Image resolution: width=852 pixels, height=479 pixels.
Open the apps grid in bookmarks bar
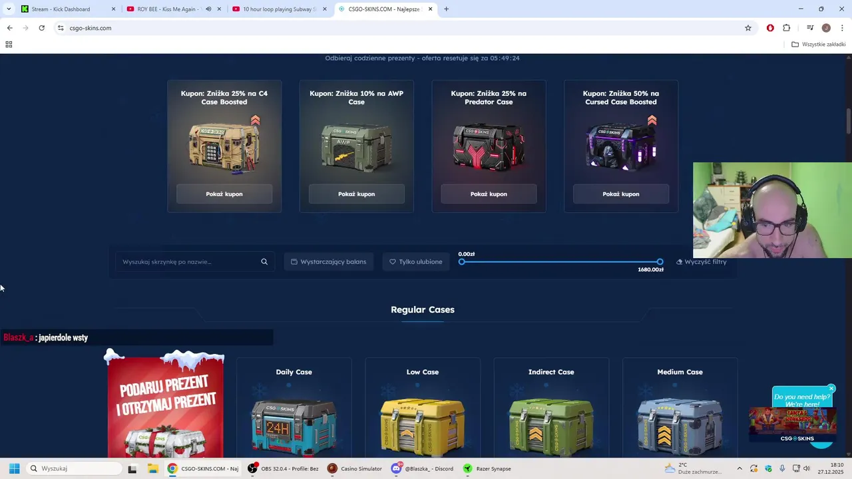(9, 45)
